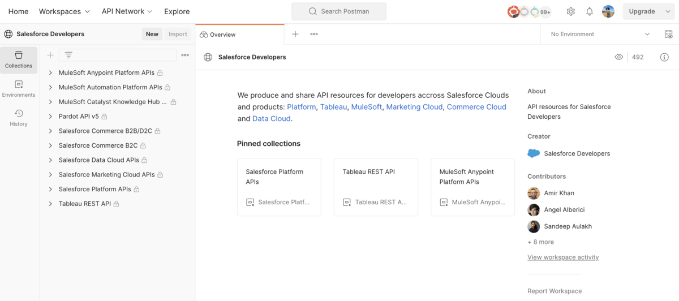Open a new tab with plus icon
Viewport: 679px width, 301px height.
295,34
